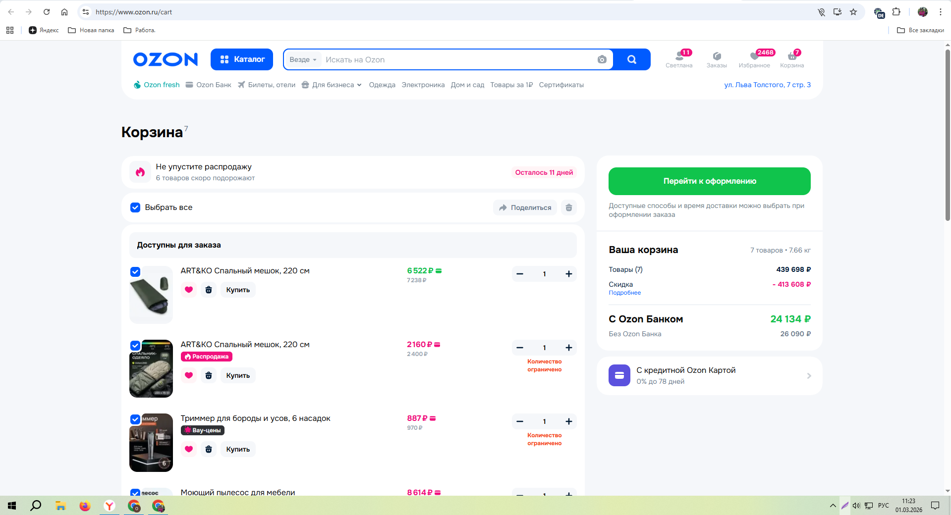Screen dimensions: 951x515
Task: Decrease quantity of 2 160 ₽ sleeping bag
Action: click(x=520, y=348)
